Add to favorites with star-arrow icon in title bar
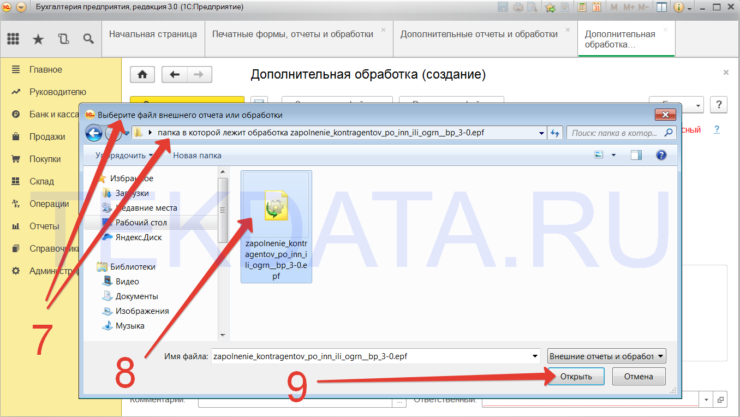740x417 pixels. 550,7
